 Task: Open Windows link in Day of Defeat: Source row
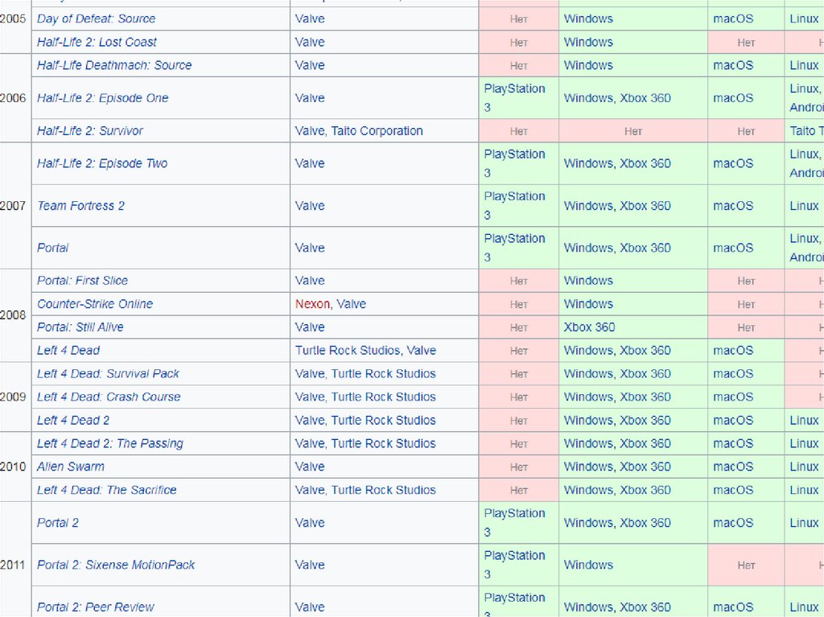pyautogui.click(x=588, y=19)
